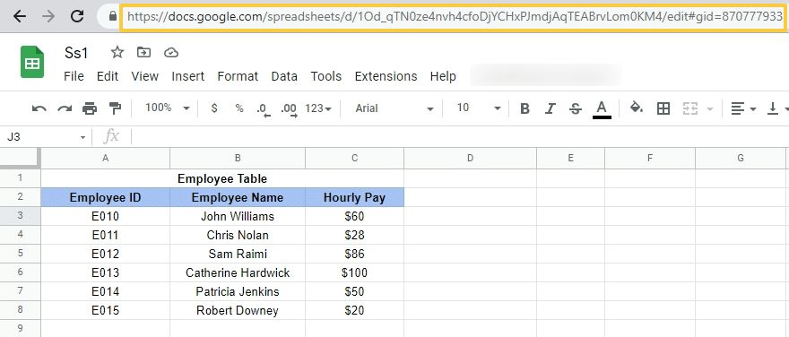Open the Edit menu
The image size is (789, 337).
click(108, 76)
